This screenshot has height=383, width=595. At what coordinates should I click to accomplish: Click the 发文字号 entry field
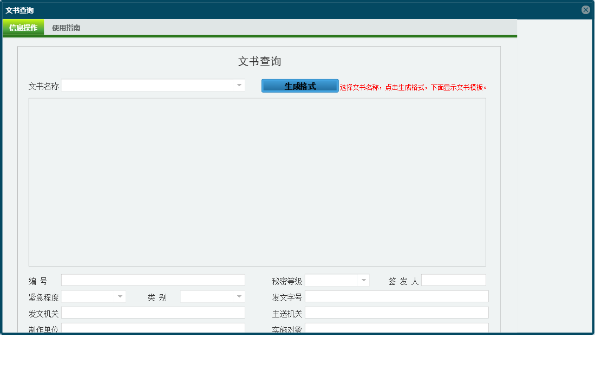click(x=397, y=296)
